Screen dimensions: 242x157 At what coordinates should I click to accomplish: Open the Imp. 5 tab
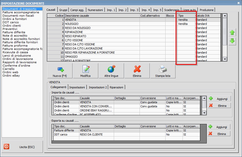pos(157,10)
